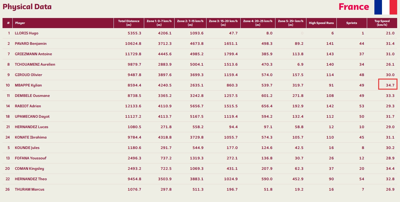400x202 pixels.
Task: Select player THURAM Marcus
Action: [30, 189]
